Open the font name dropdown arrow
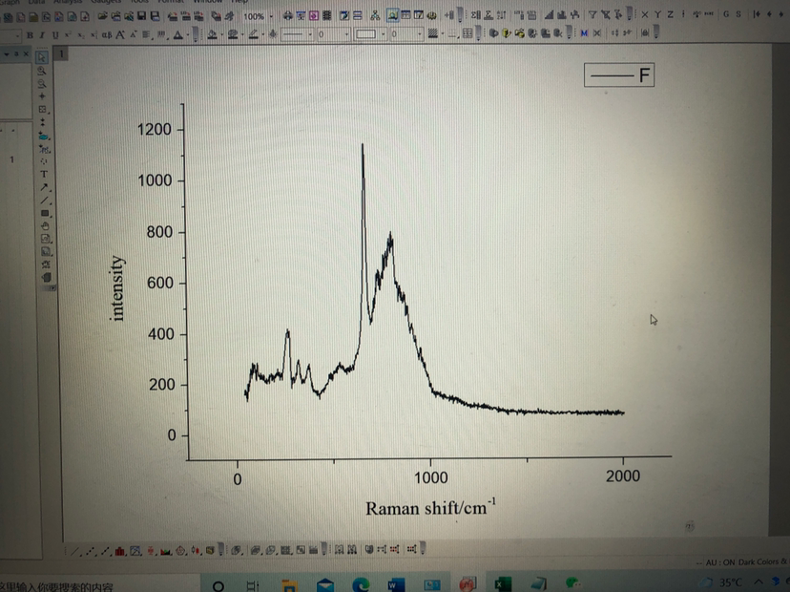 coord(17,35)
